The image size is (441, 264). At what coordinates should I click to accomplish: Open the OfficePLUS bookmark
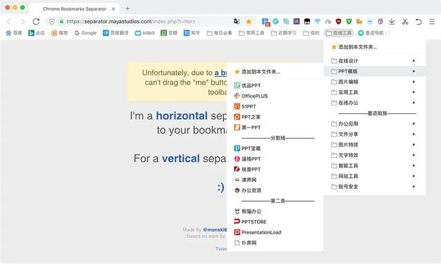pos(275,96)
